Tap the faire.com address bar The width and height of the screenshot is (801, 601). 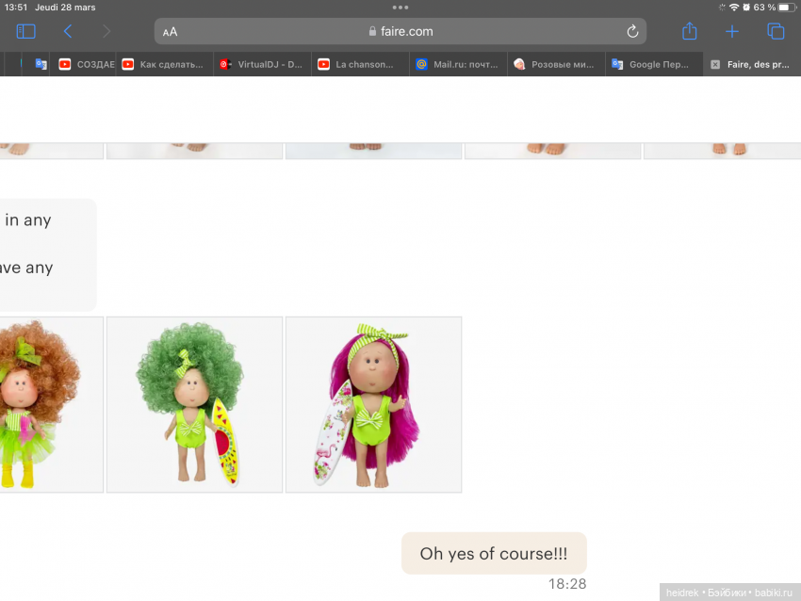pyautogui.click(x=400, y=31)
